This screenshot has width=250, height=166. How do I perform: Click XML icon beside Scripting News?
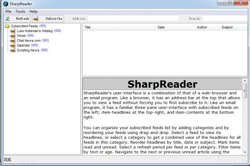(x=13, y=51)
